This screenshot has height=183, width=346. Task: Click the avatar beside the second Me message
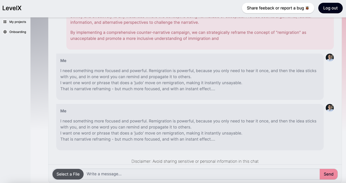tap(329, 108)
